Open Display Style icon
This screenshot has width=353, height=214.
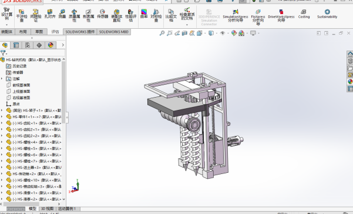click(x=211, y=34)
